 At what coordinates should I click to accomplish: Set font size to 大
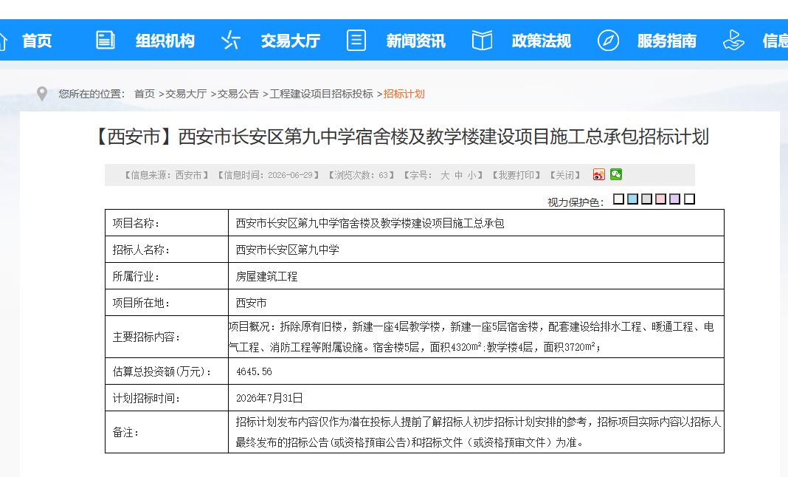(x=445, y=175)
